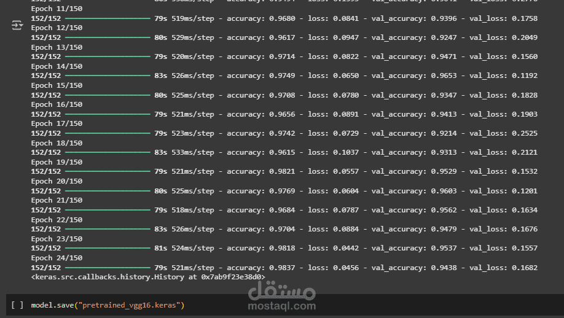Select the "Epoch 15/150" output line
The width and height of the screenshot is (564, 318).
point(57,85)
